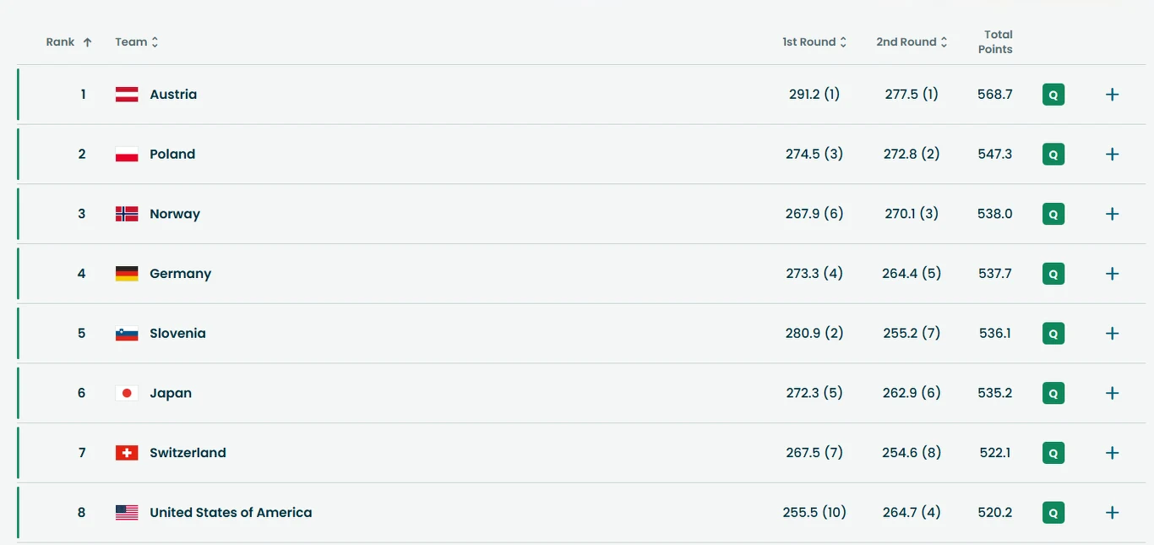Expand the Norway row with plus icon
Image resolution: width=1154 pixels, height=545 pixels.
1112,214
